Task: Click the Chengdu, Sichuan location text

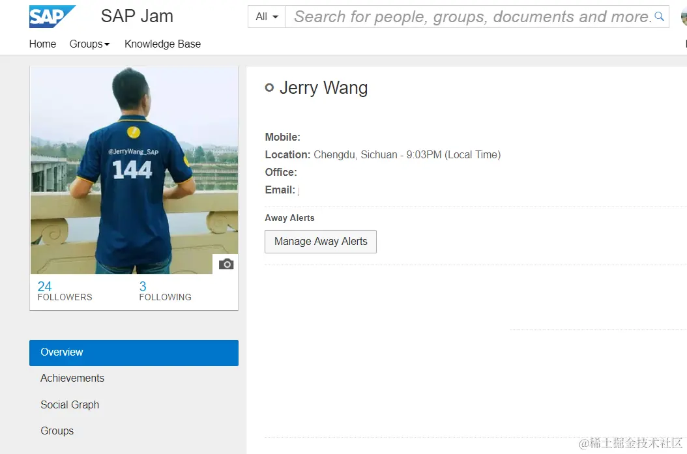Action: 407,154
